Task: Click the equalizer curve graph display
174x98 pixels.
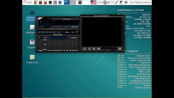Action: coord(59,38)
